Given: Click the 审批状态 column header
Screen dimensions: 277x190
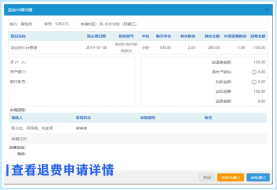Looking at the screenshot, I should tap(83, 118).
